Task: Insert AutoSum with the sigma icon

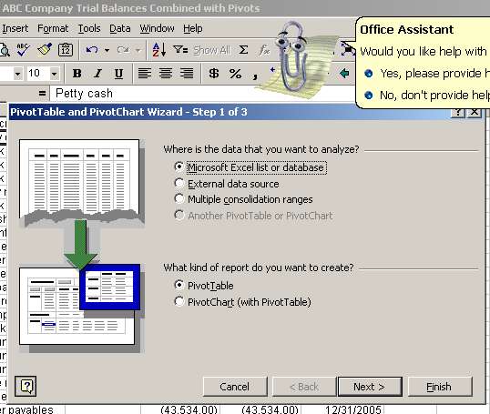Action: (243, 50)
